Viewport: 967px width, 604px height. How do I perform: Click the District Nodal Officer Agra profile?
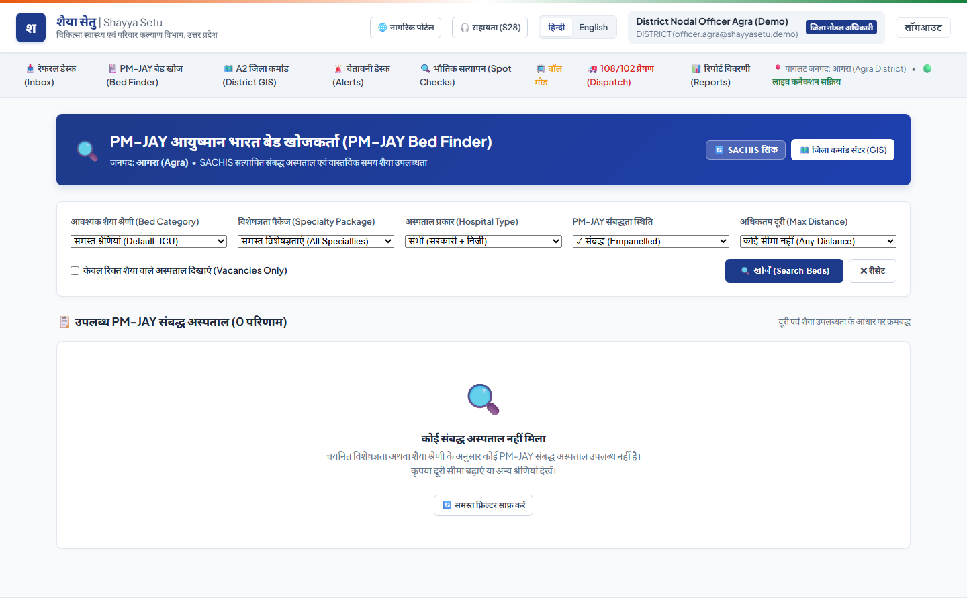point(756,28)
